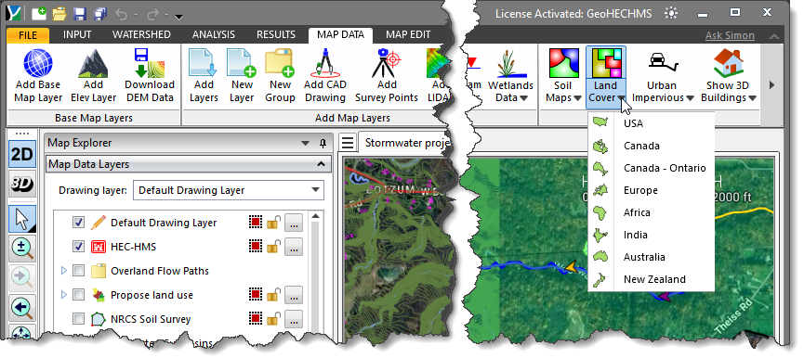Select the pointer arrow tool

point(22,220)
